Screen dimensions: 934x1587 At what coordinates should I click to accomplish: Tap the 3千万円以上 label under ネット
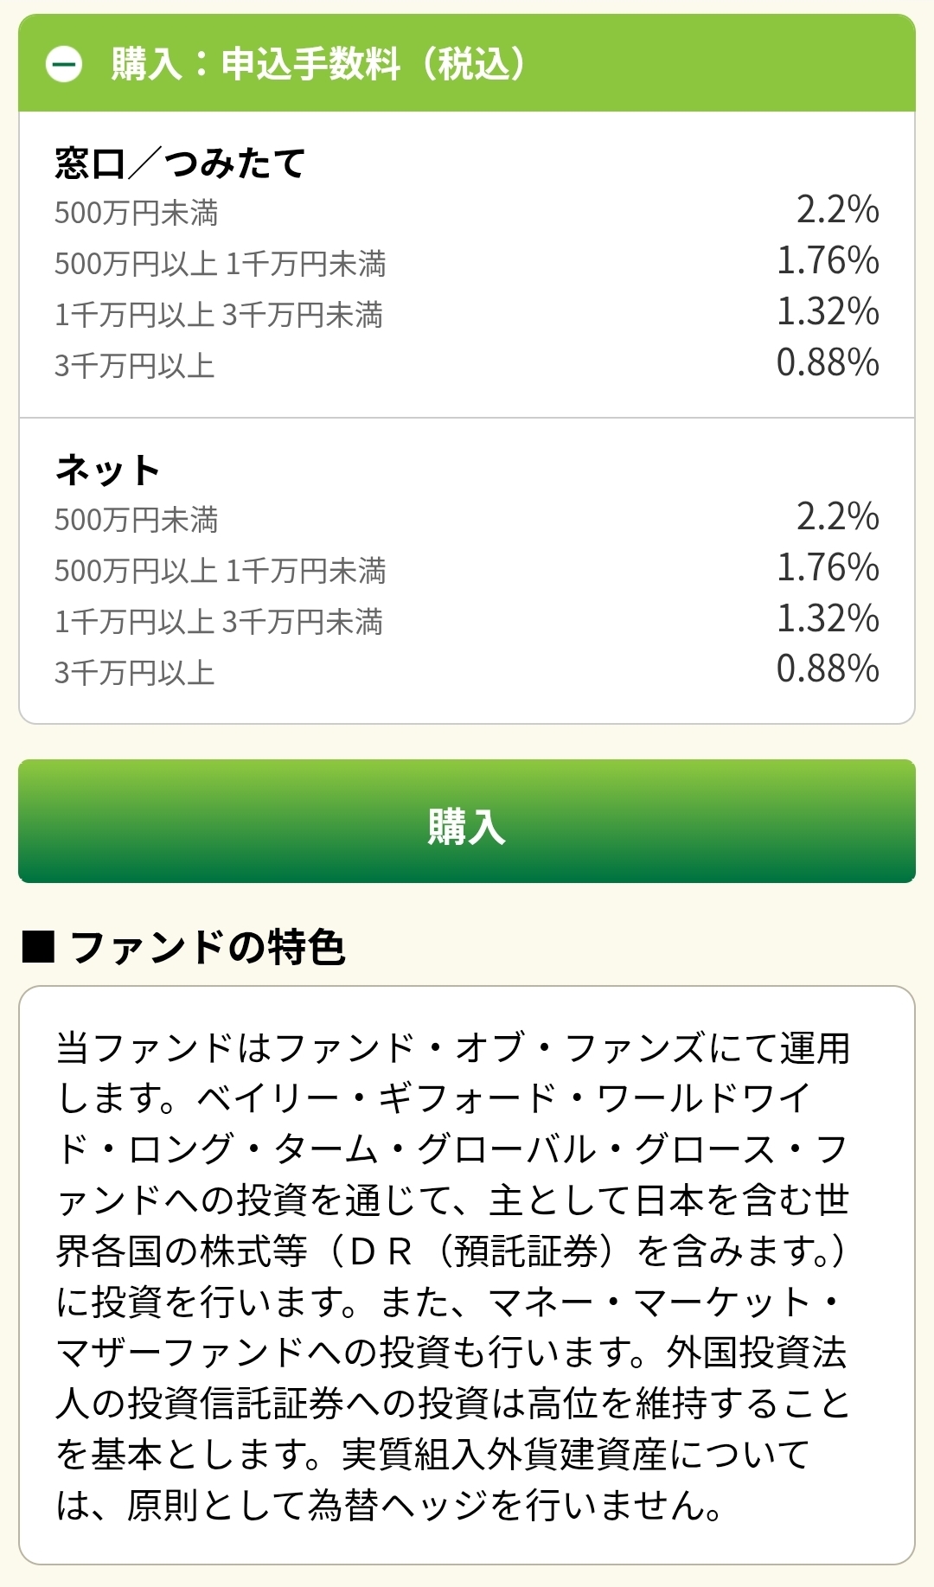[x=134, y=673]
